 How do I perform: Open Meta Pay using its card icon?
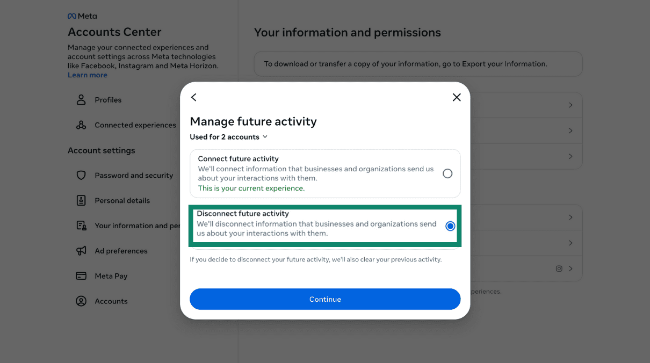coord(81,275)
